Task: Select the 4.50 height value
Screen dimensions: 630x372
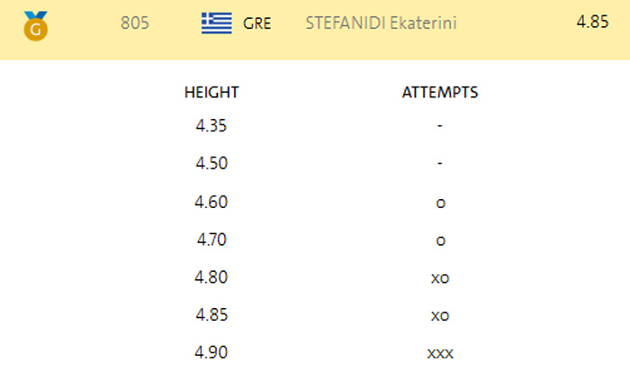Action: tap(211, 164)
